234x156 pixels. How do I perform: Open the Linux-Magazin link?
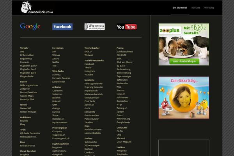[124, 142]
